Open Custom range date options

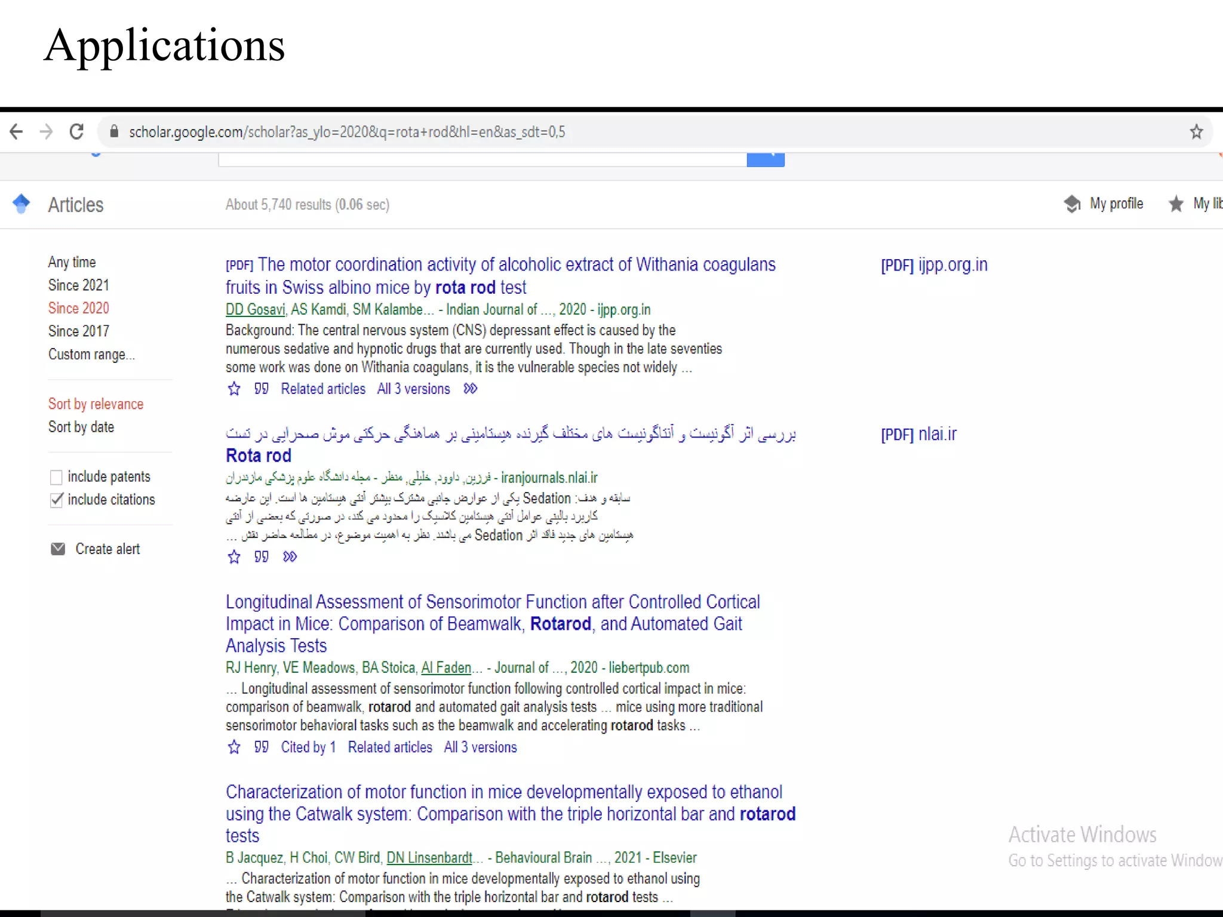pyautogui.click(x=91, y=355)
